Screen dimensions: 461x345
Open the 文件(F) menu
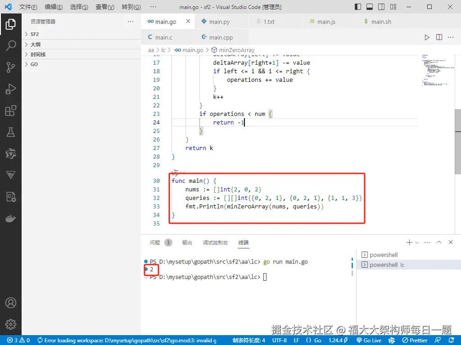(28, 7)
